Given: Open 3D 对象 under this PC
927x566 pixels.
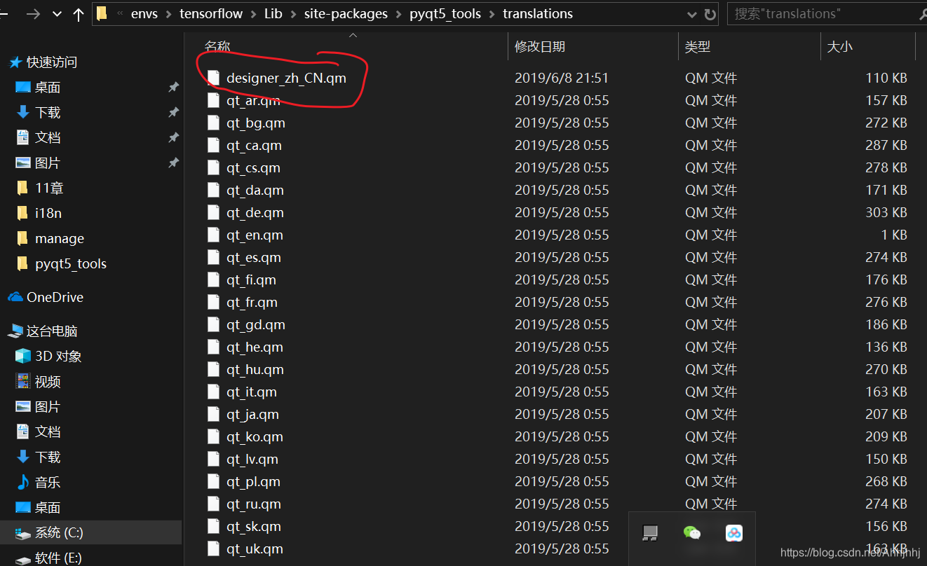Looking at the screenshot, I should tap(58, 356).
